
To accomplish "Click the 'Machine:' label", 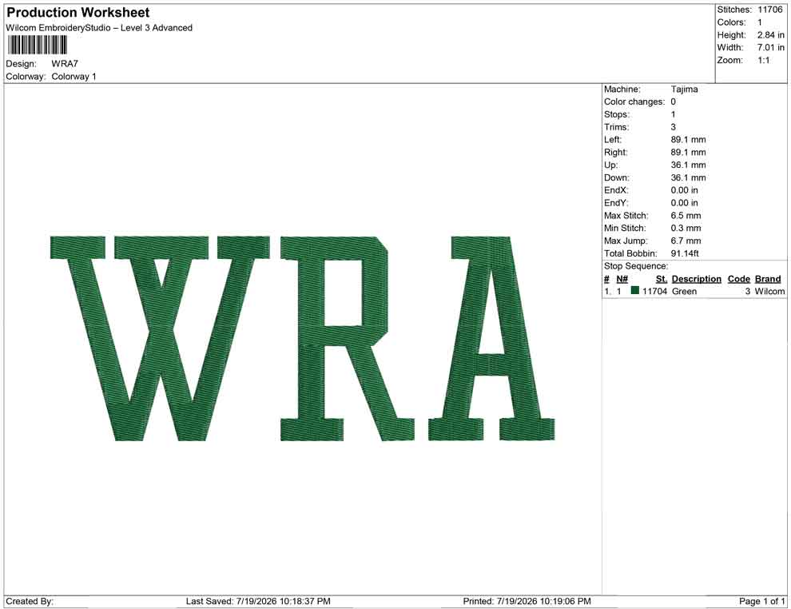I will coord(622,90).
